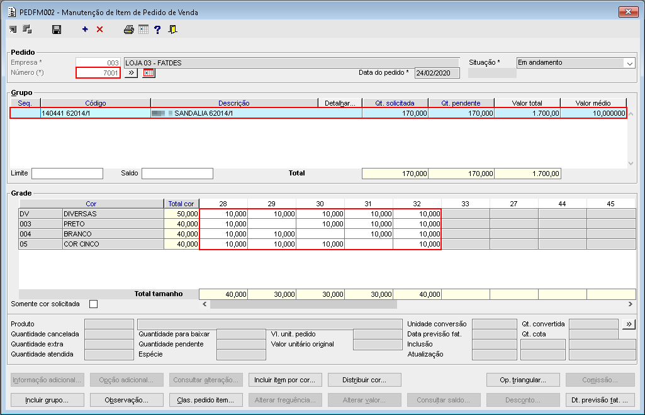Click the title bar document icon

[x=12, y=12]
